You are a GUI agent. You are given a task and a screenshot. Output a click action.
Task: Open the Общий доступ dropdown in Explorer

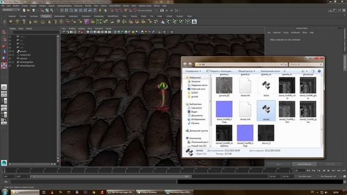(x=246, y=71)
